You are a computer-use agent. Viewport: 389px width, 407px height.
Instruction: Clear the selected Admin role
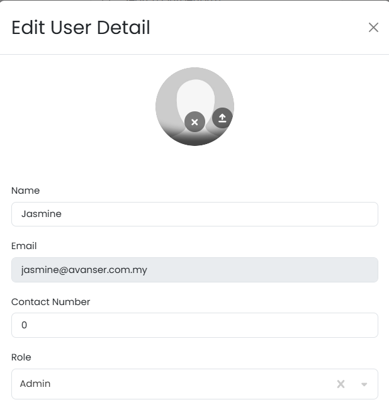point(341,384)
